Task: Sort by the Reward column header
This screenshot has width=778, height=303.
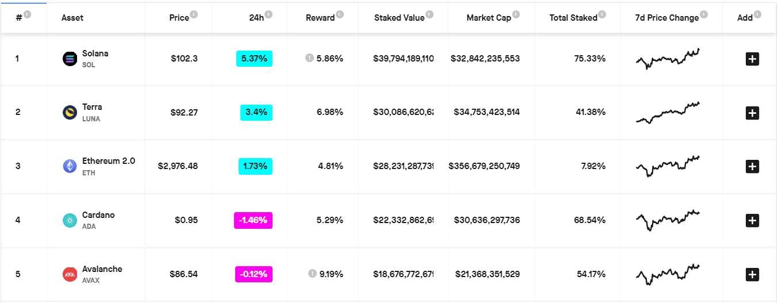Action: point(320,18)
